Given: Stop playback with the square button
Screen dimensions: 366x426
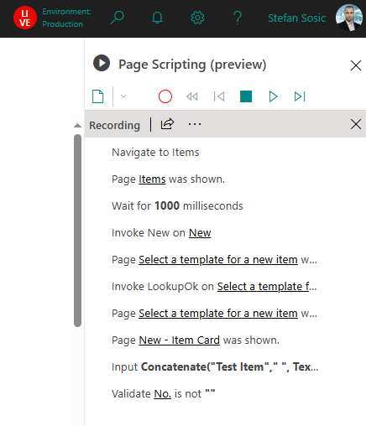Looking at the screenshot, I should [246, 96].
